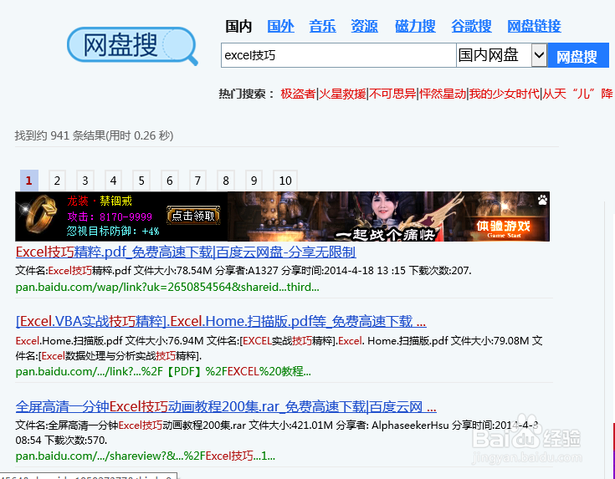Go to results page 2
The height and width of the screenshot is (479, 615).
click(57, 181)
